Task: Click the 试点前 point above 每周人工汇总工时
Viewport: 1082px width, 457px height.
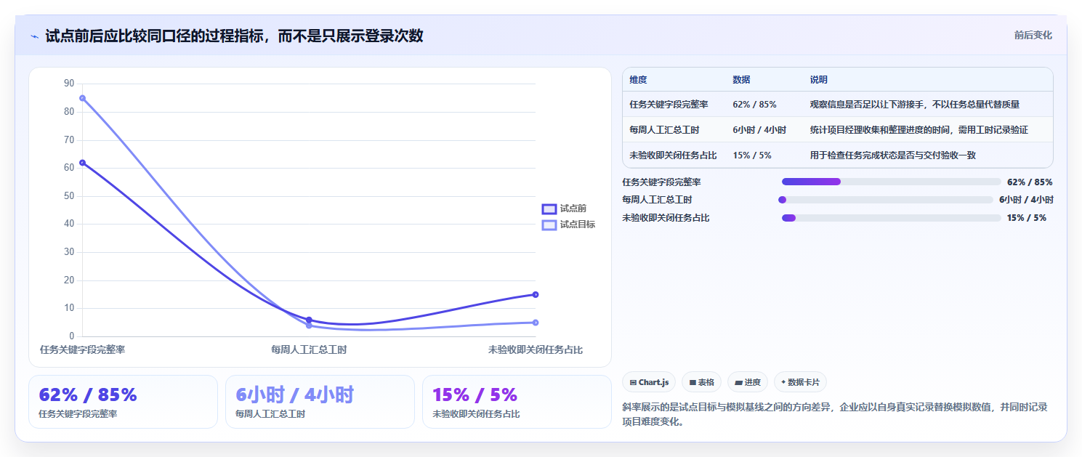Action: pos(309,320)
